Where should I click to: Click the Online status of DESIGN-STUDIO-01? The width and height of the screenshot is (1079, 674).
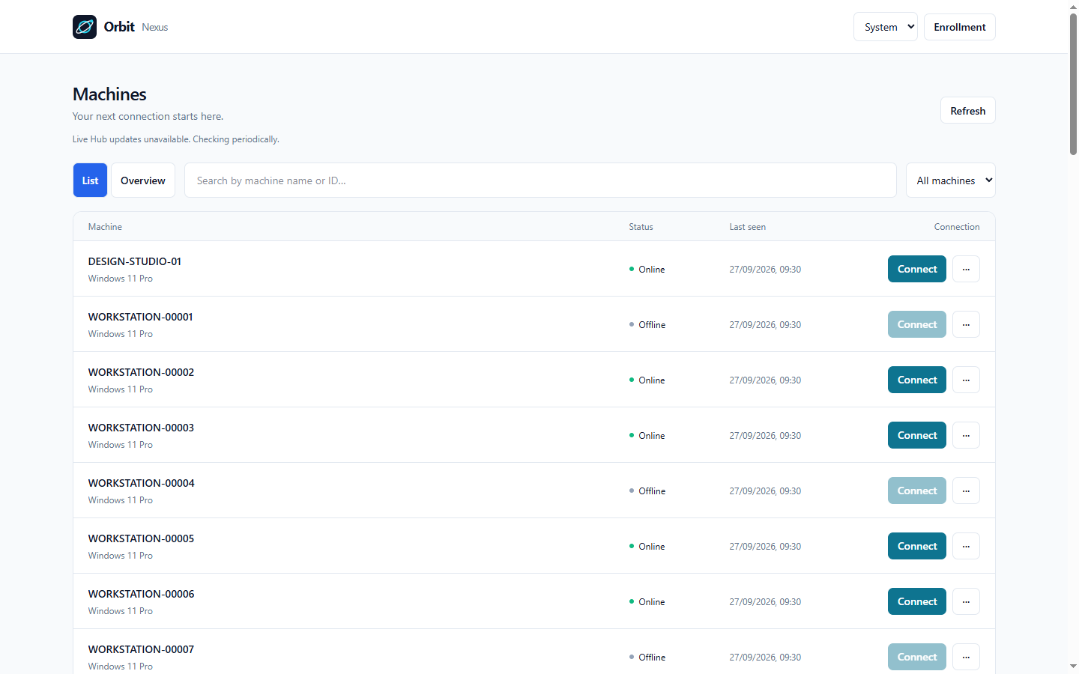point(647,270)
